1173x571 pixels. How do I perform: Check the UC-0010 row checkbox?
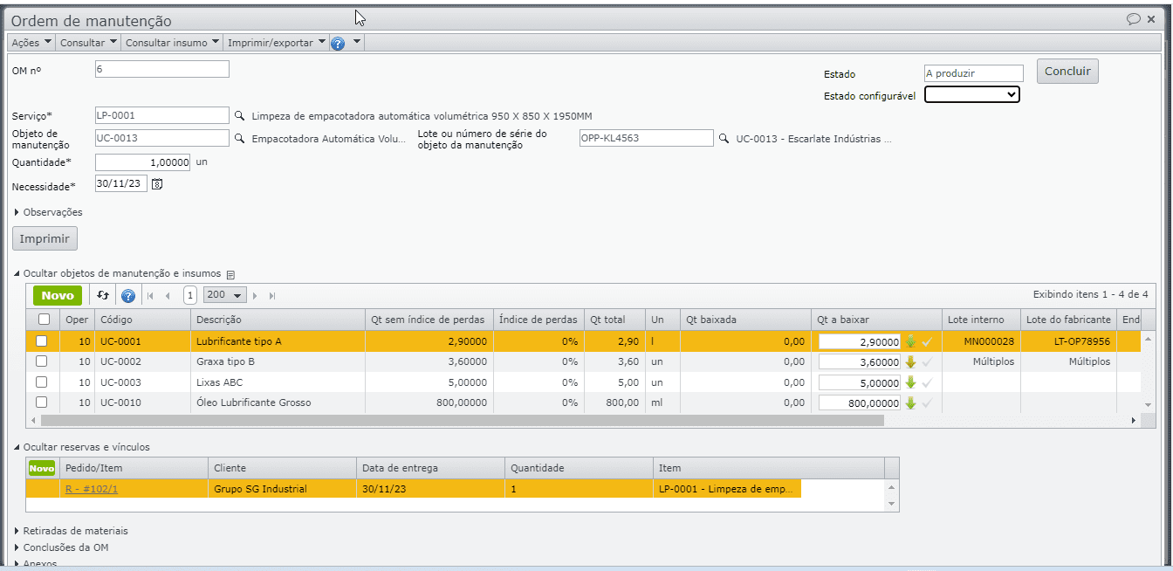[x=41, y=402]
